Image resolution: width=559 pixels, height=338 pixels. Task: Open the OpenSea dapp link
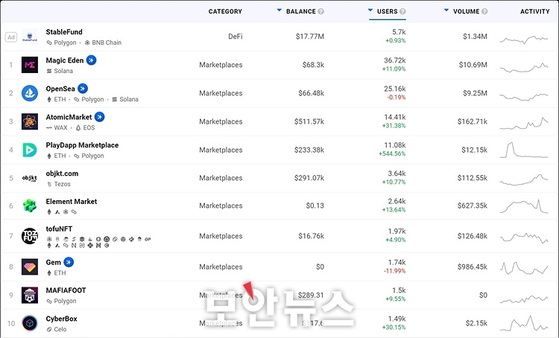coord(60,89)
